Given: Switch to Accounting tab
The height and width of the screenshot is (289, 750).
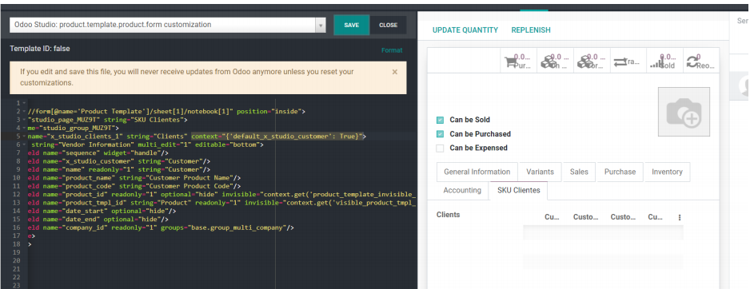Looking at the screenshot, I should [x=462, y=190].
